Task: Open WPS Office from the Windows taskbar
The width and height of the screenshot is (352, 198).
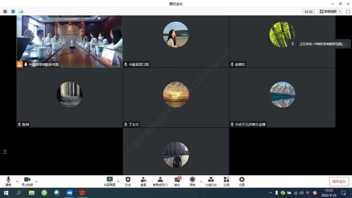Action: 82,193
